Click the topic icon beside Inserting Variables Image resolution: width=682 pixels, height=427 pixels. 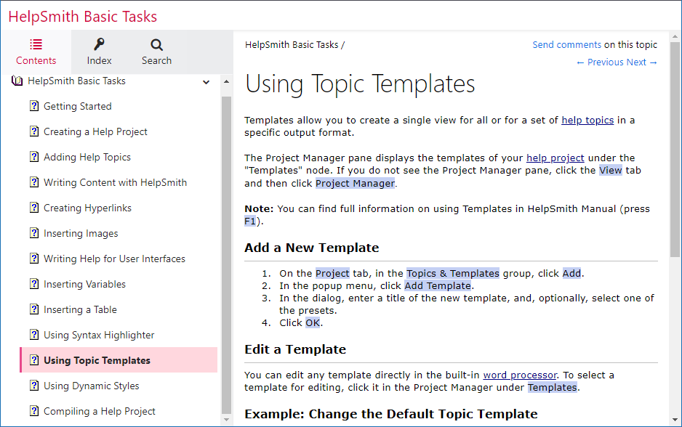34,284
